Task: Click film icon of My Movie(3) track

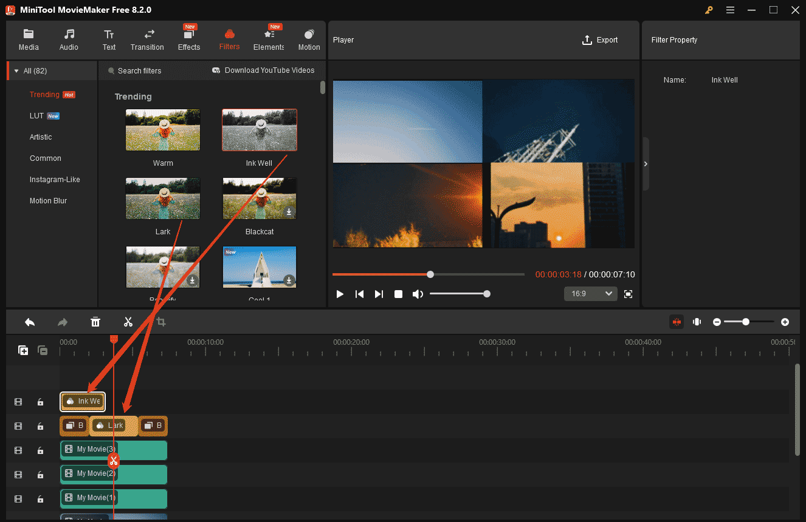Action: (x=18, y=450)
